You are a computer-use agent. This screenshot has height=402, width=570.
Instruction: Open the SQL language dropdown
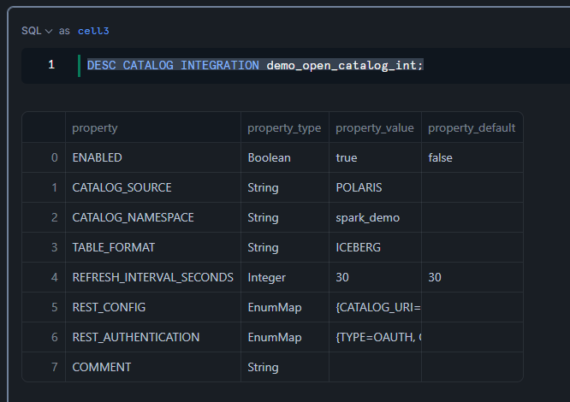click(x=37, y=31)
